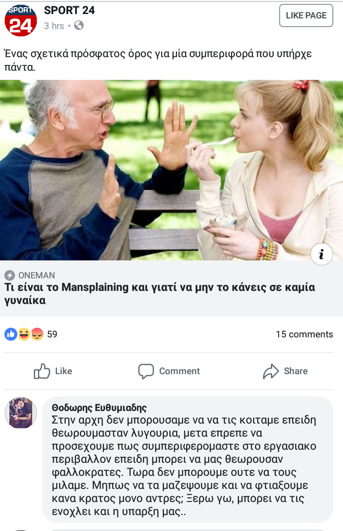Click commenter name Θοδωρης Ευθυμιαδης
This screenshot has width=343, height=531.
click(99, 408)
